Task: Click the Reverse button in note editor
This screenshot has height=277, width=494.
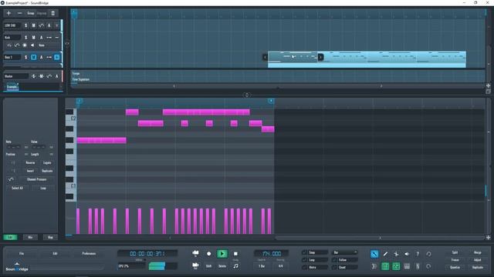Action: [x=30, y=163]
